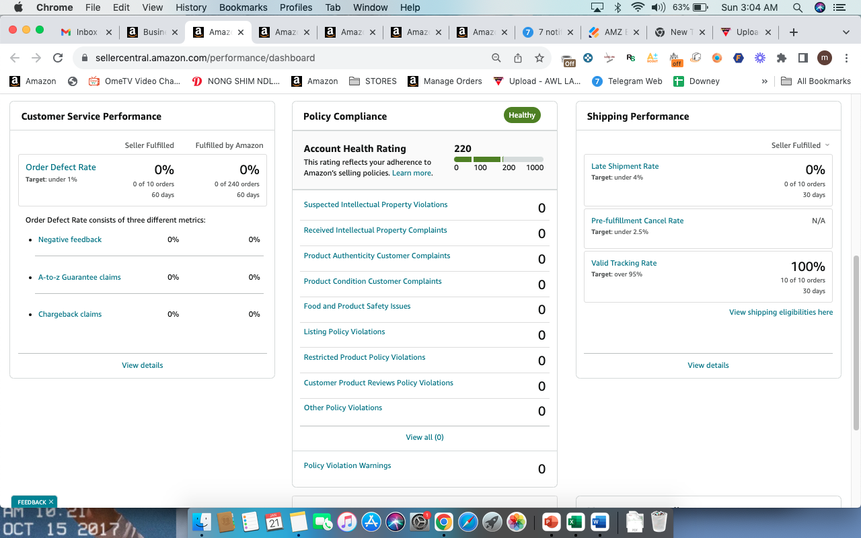Launch Music app from the Dock
This screenshot has height=538, width=861.
347,521
